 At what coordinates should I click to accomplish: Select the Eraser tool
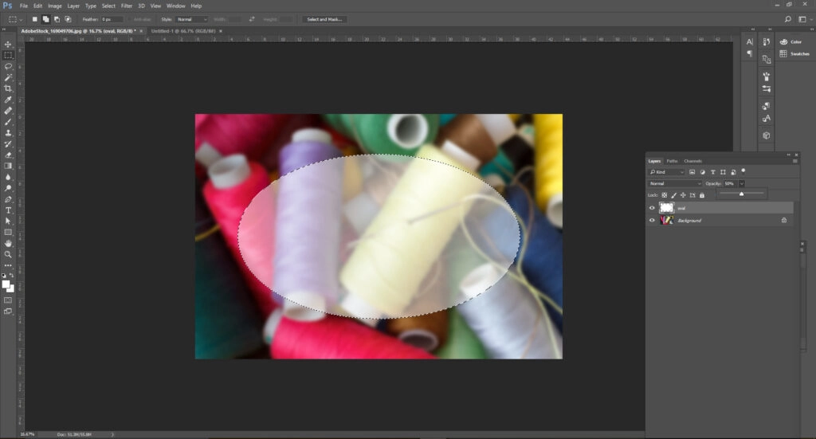click(x=8, y=155)
